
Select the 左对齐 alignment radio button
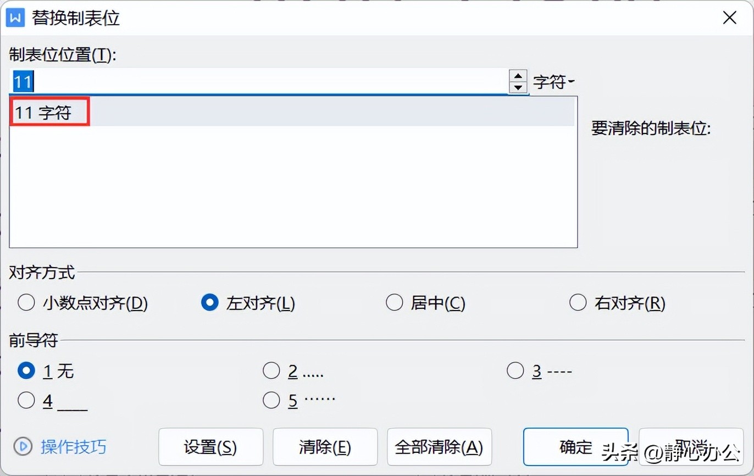pyautogui.click(x=210, y=303)
